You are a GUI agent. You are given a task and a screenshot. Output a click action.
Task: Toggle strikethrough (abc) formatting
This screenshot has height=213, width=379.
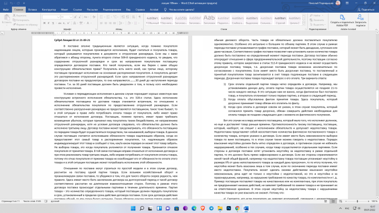59,23
